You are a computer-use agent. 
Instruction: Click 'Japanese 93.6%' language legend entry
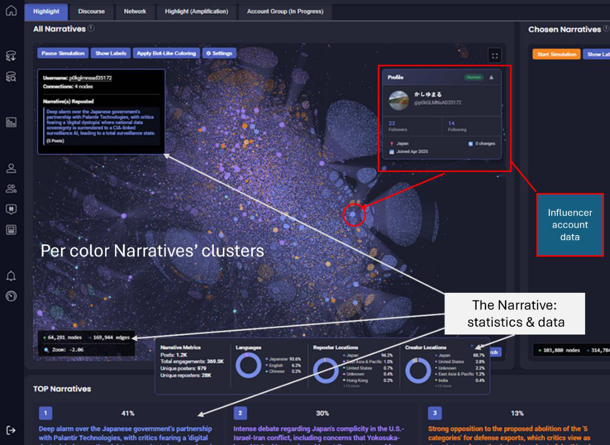pos(283,360)
